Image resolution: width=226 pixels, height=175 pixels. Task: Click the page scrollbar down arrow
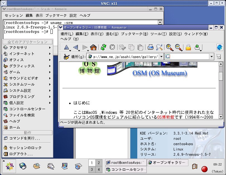click(221, 117)
